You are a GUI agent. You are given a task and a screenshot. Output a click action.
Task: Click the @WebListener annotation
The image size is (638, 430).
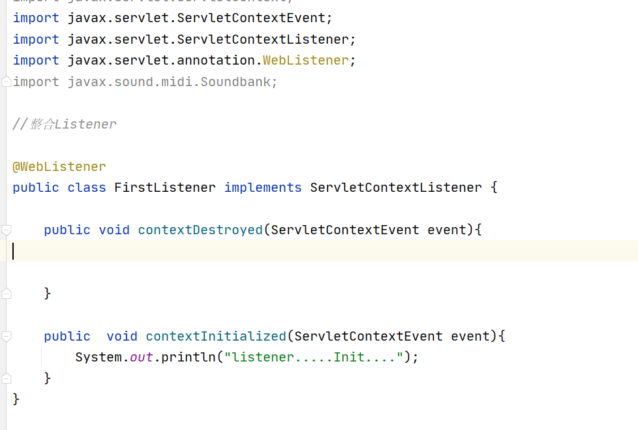(x=59, y=166)
